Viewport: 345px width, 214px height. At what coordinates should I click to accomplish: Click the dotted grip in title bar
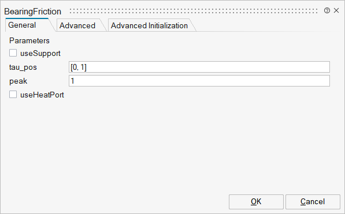click(x=194, y=11)
